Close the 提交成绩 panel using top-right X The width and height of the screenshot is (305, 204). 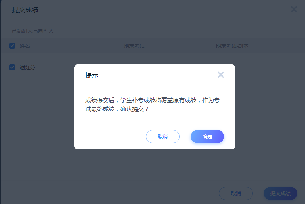click(x=294, y=9)
